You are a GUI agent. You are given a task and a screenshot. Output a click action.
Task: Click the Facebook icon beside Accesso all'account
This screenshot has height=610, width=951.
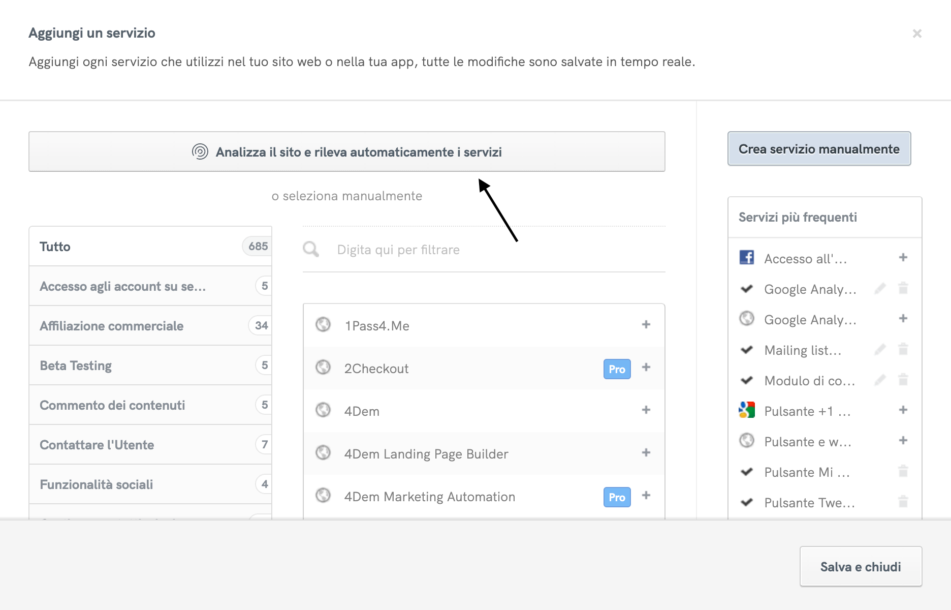point(747,258)
